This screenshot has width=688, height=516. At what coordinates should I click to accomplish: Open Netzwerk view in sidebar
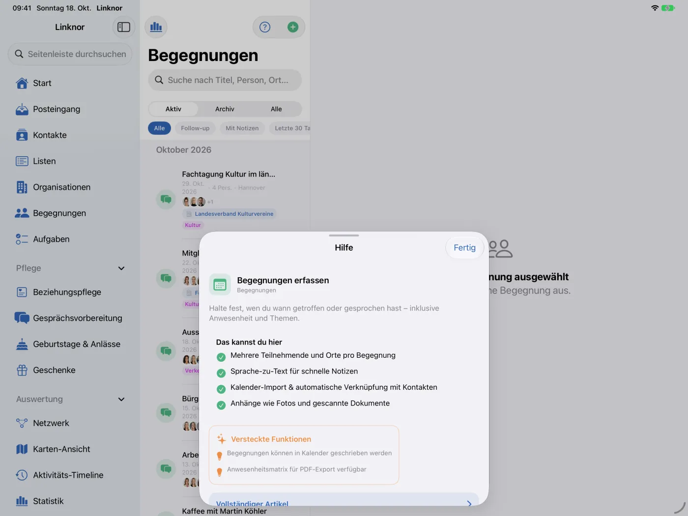pyautogui.click(x=70, y=423)
